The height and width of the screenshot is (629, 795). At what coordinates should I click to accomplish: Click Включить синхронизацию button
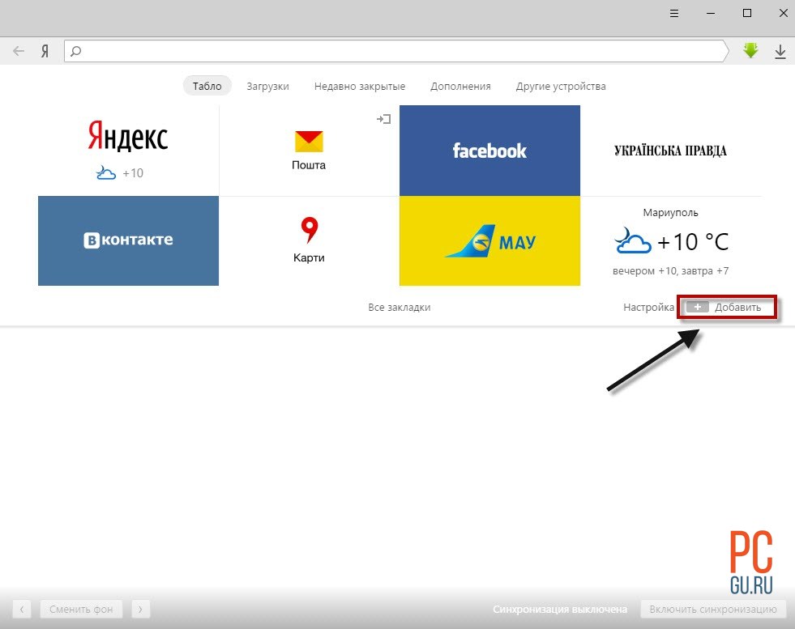[x=713, y=610]
